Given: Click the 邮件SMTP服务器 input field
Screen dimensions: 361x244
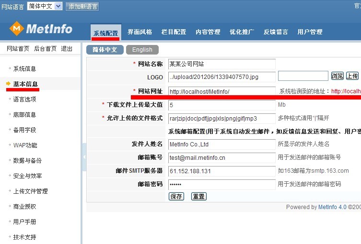Looking at the screenshot, I should pos(221,171).
